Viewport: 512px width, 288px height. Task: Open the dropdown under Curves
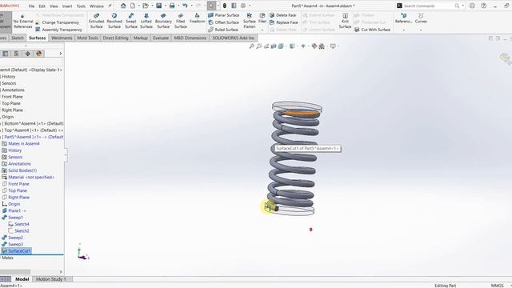click(421, 30)
